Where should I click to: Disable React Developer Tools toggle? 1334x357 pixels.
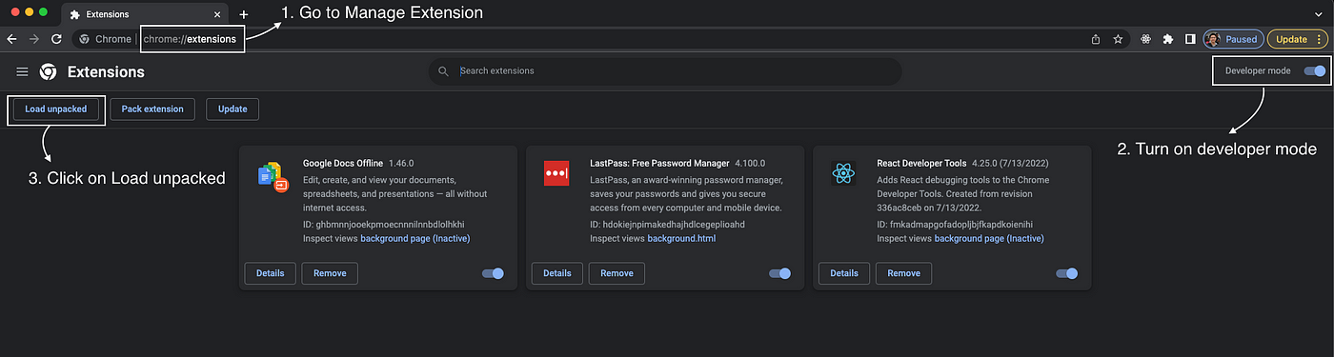coord(1066,273)
